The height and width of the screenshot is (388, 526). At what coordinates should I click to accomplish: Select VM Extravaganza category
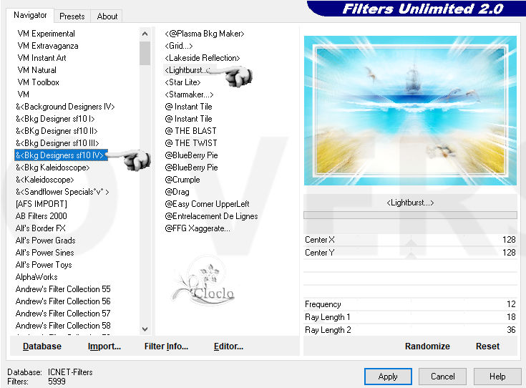pos(48,46)
